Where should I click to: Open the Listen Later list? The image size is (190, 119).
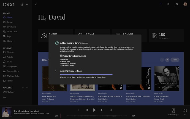point(10,31)
